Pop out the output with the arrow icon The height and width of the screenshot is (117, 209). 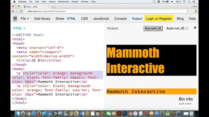pos(195,28)
